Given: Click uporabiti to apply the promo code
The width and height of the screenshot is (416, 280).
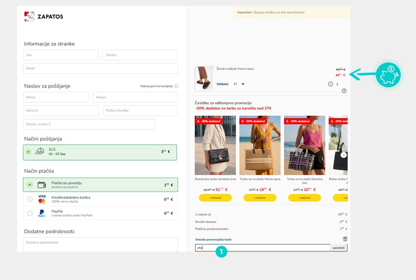Looking at the screenshot, I should [338, 248].
